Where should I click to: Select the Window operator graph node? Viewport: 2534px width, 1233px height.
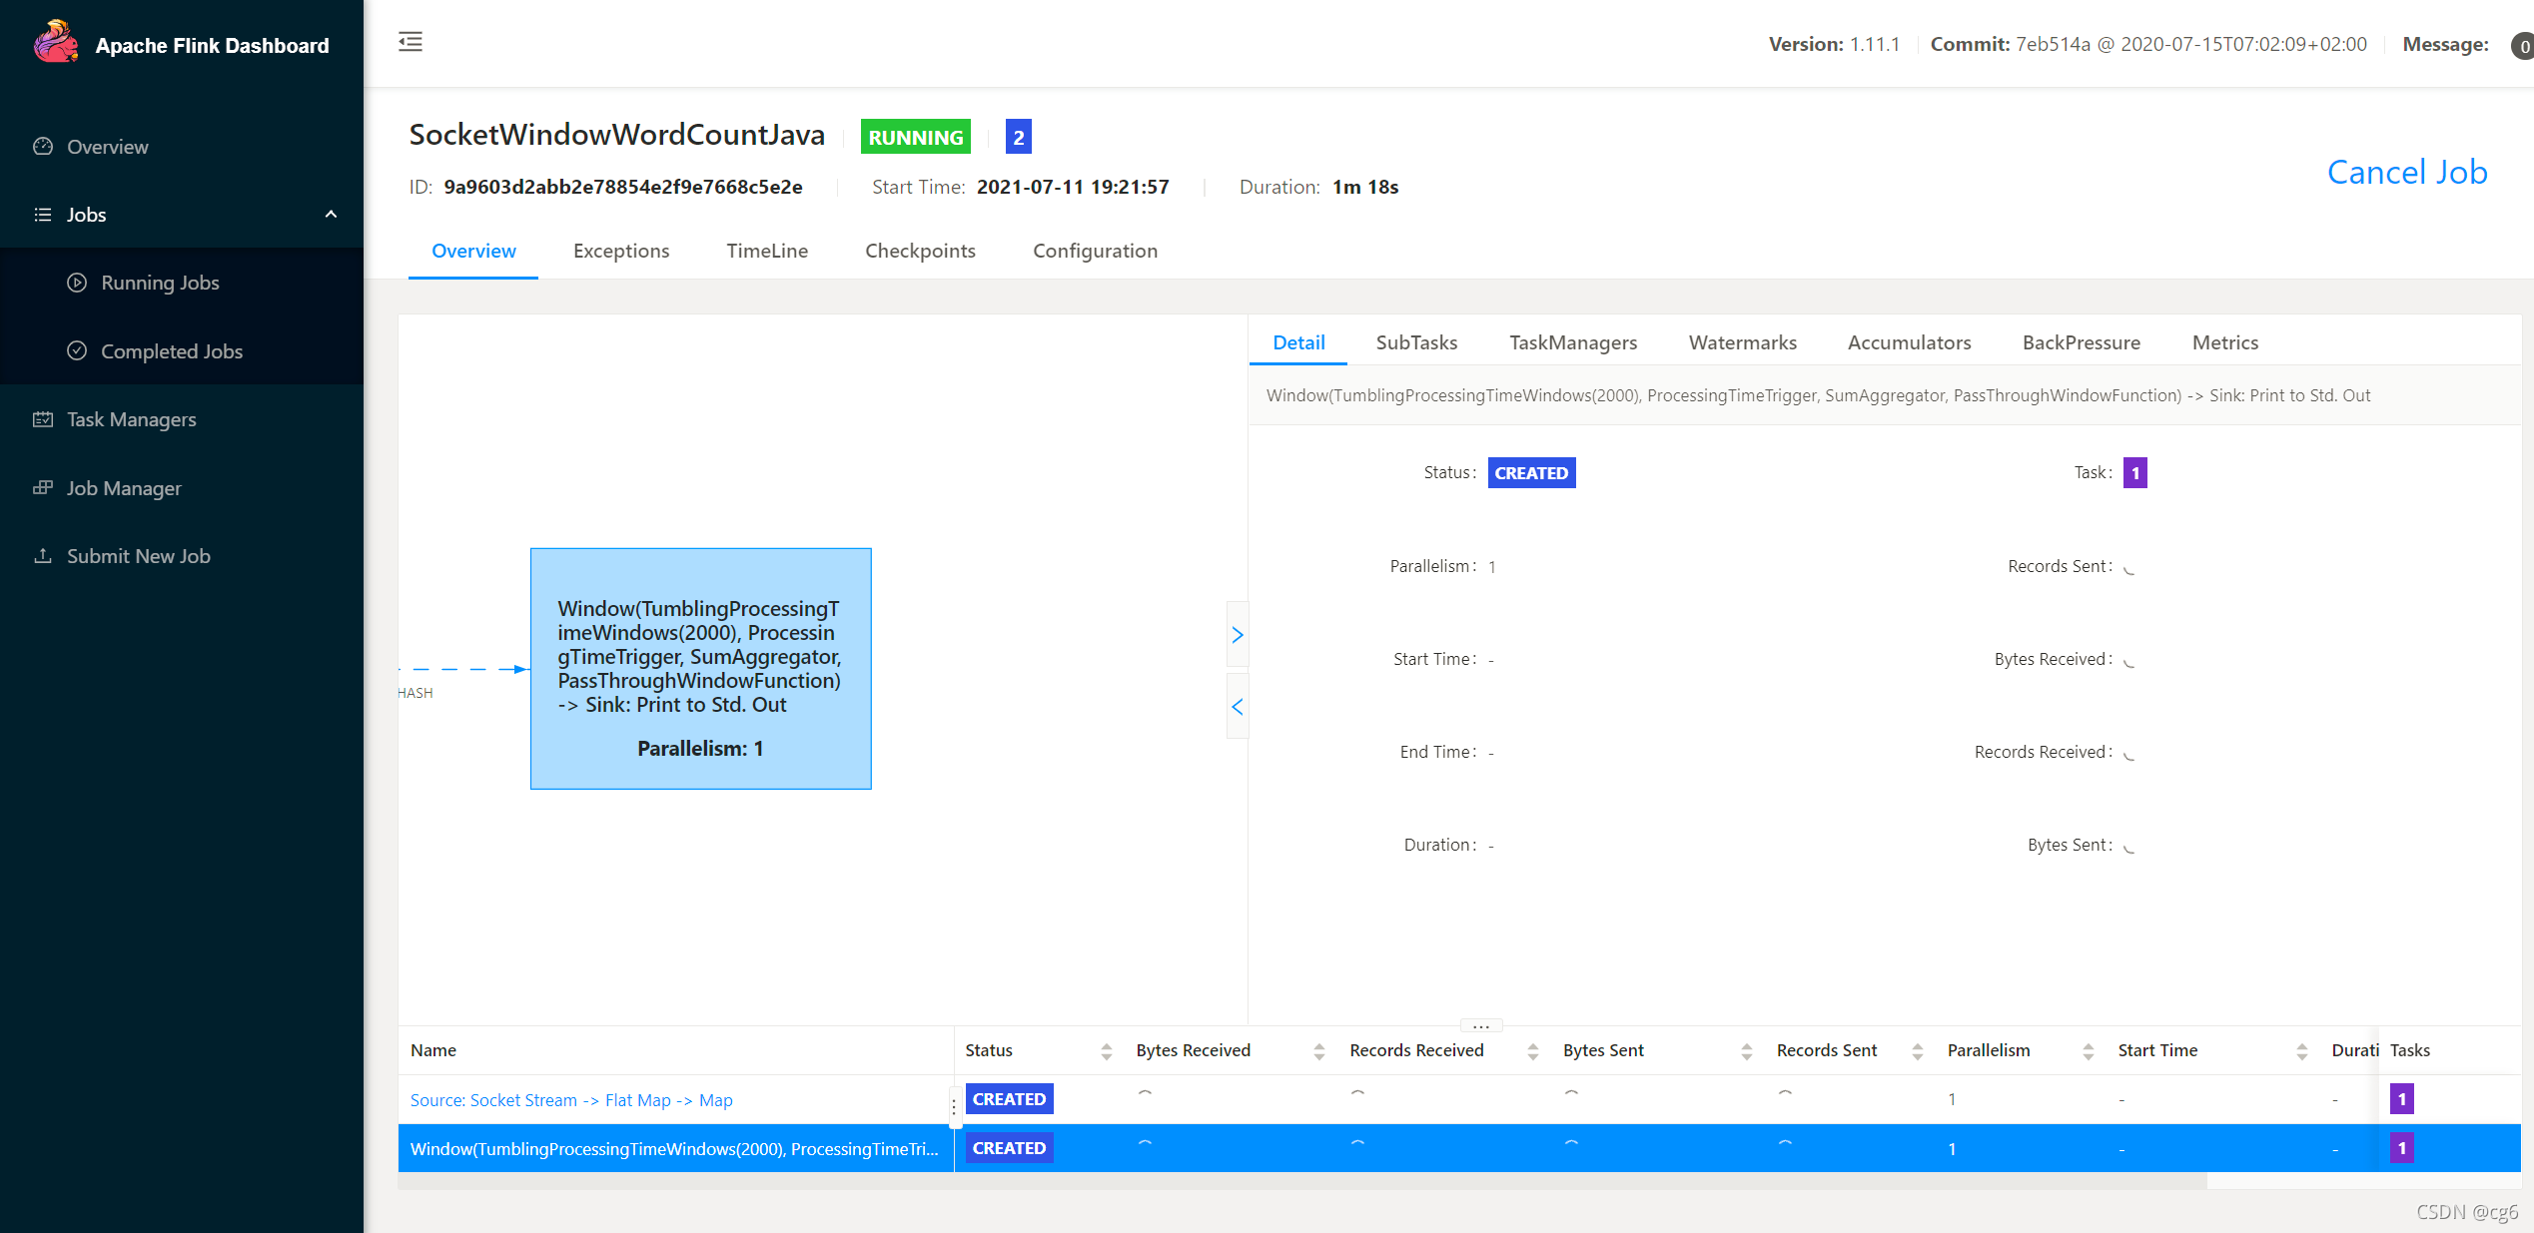[x=700, y=668]
